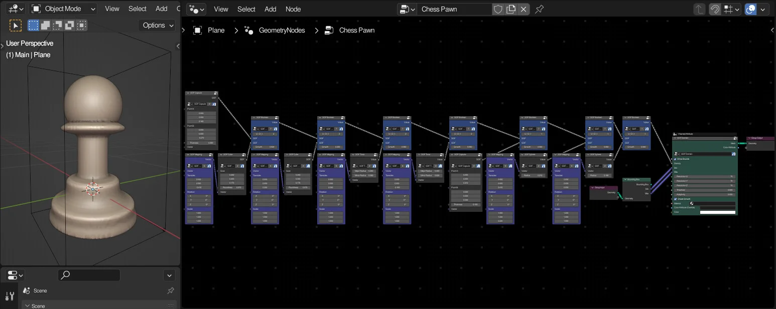Click the go-to-parent-tree arrow icon
The width and height of the screenshot is (776, 309).
(699, 9)
